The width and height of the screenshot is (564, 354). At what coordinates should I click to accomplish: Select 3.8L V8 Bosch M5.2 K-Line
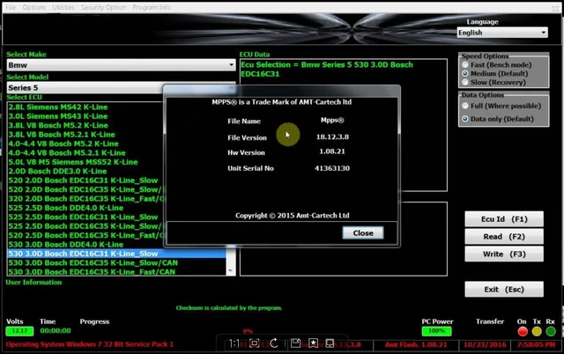pyautogui.click(x=58, y=125)
